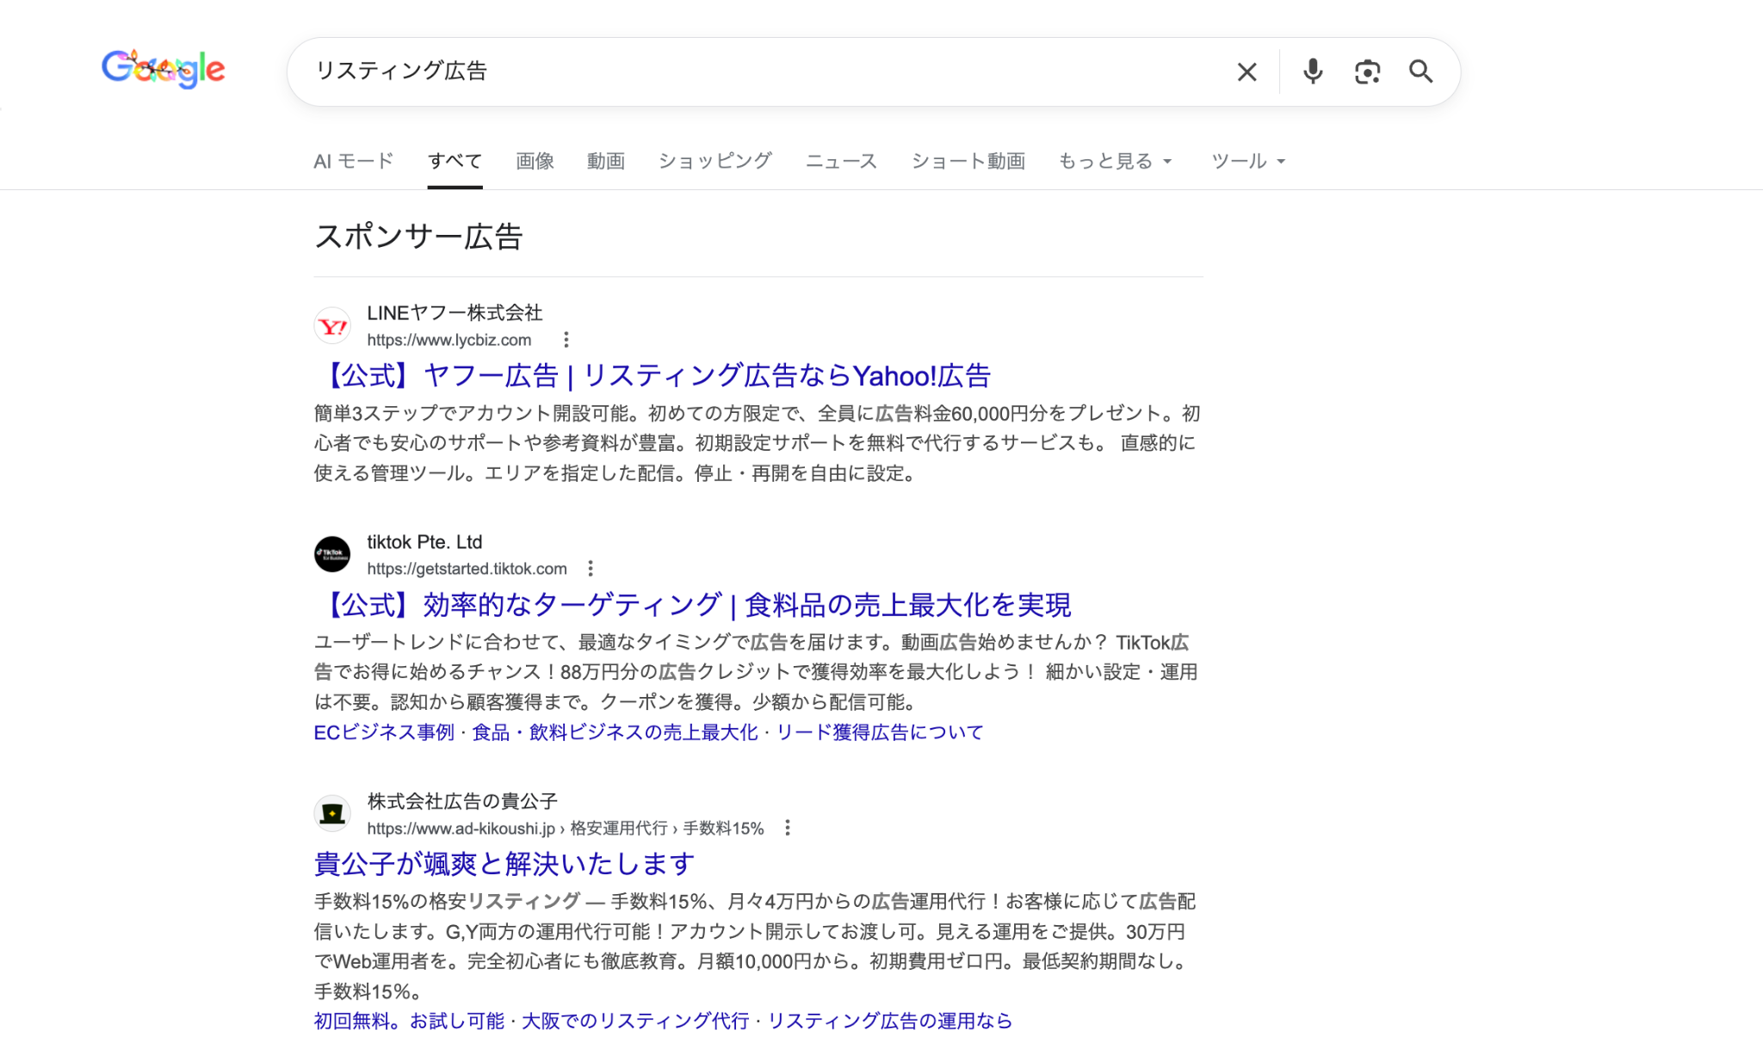Switch to the 画像 tab
This screenshot has width=1763, height=1061.
(534, 161)
